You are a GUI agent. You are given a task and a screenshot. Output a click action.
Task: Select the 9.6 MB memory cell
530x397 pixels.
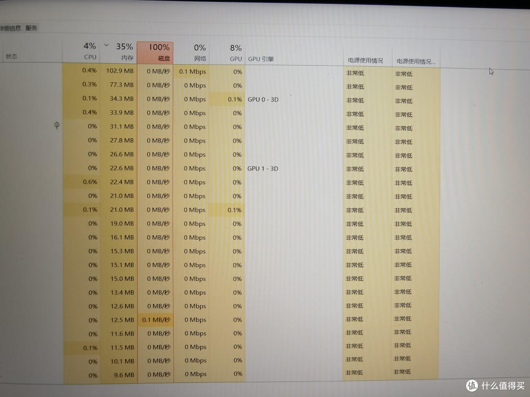pyautogui.click(x=119, y=375)
